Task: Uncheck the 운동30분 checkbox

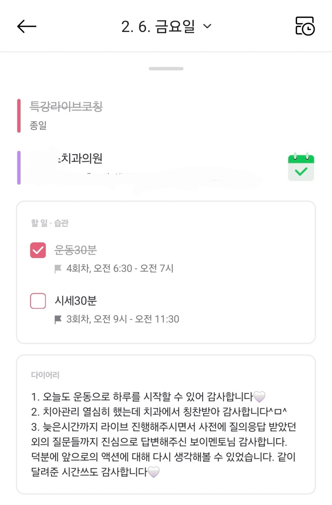Action: [x=38, y=250]
